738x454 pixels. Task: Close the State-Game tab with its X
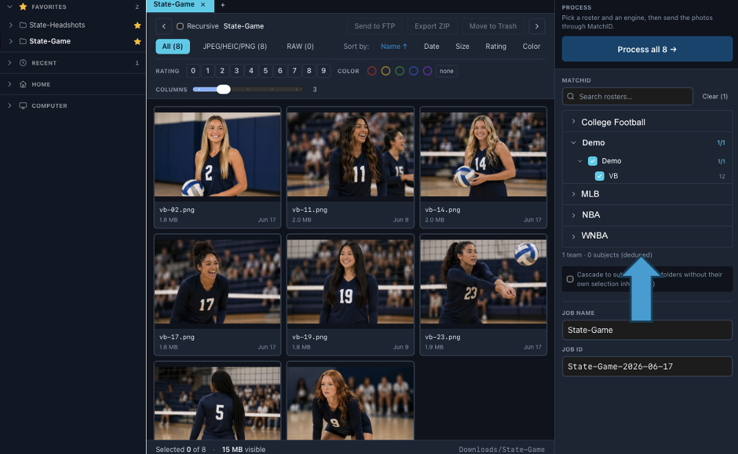[x=203, y=5]
